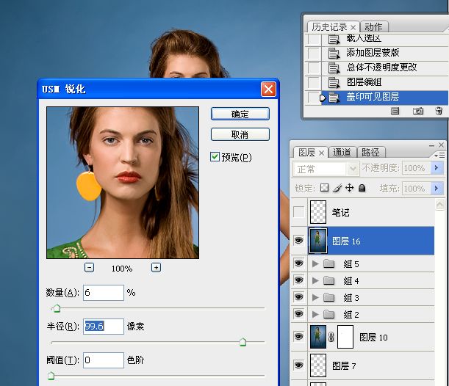Switch to the 历史记录 tab
This screenshot has width=449, height=386.
(329, 27)
